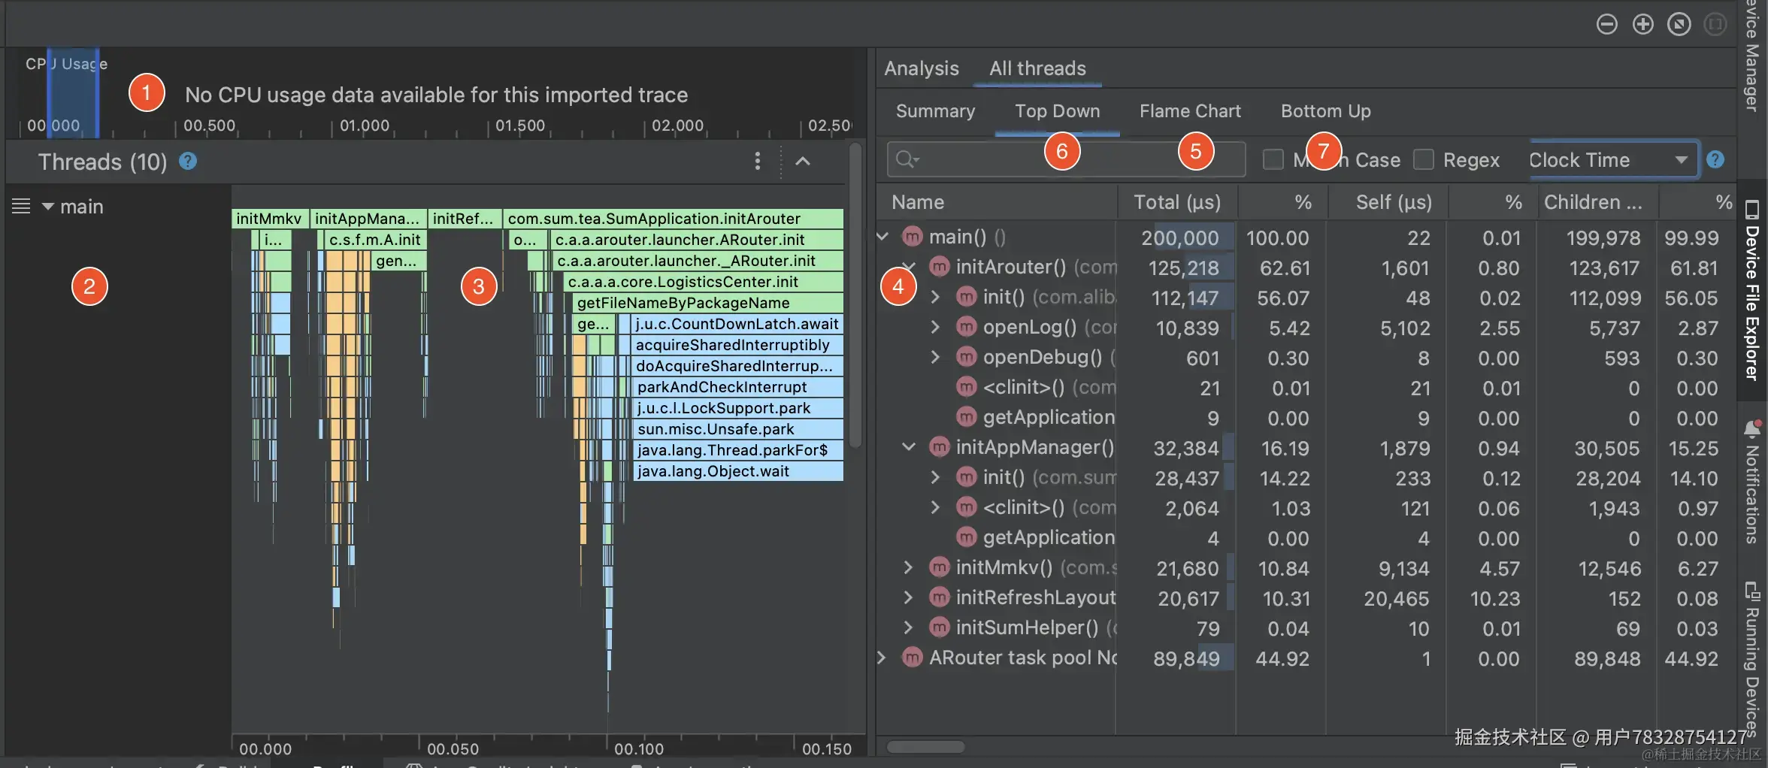Viewport: 1768px width, 768px height.
Task: Click the 01.000 mark on the CPU timeline
Action: pos(365,125)
